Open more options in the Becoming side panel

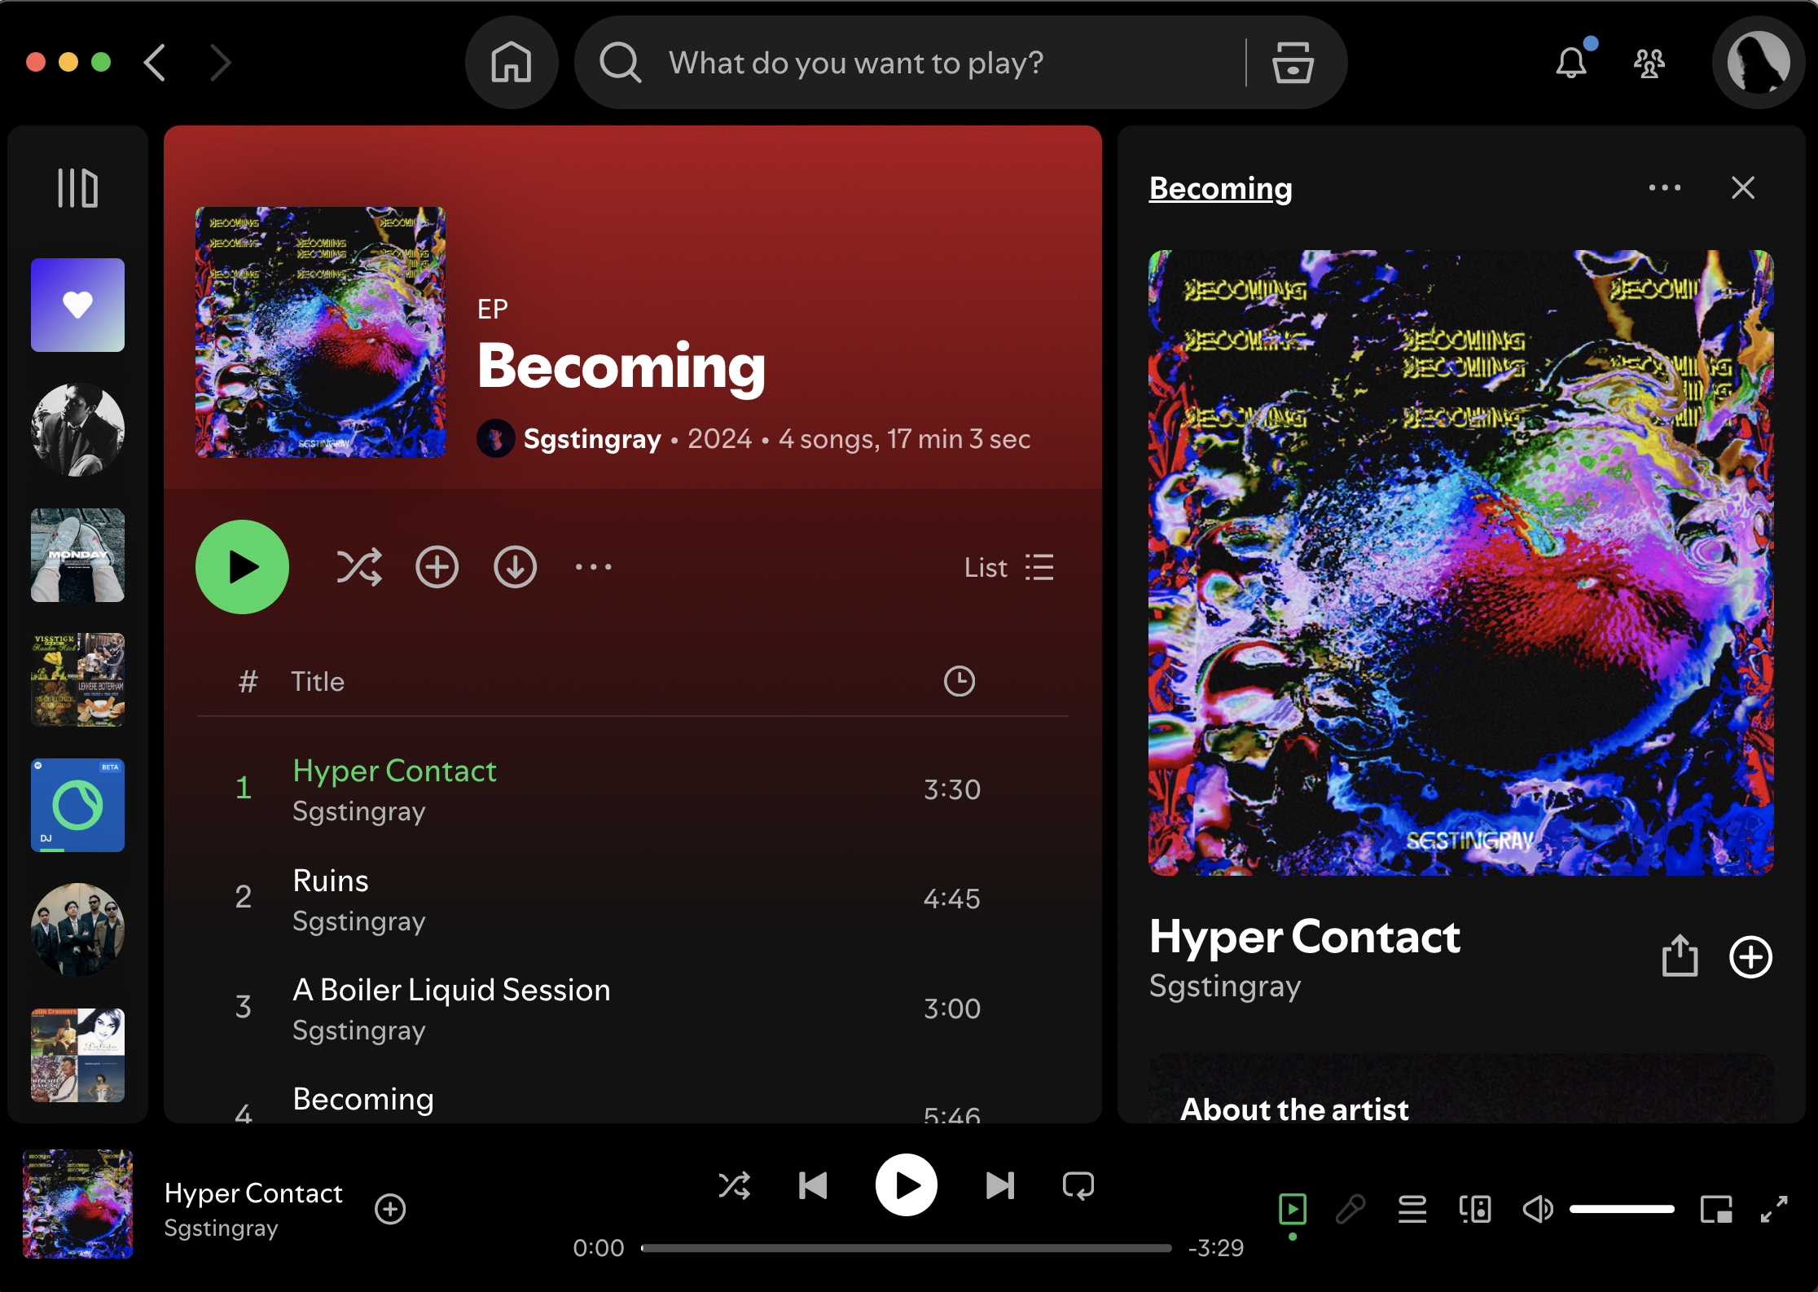pyautogui.click(x=1664, y=187)
